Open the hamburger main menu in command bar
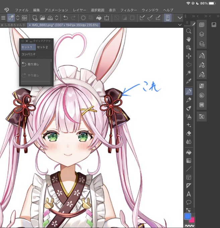This screenshot has height=228, width=220. click(3, 18)
